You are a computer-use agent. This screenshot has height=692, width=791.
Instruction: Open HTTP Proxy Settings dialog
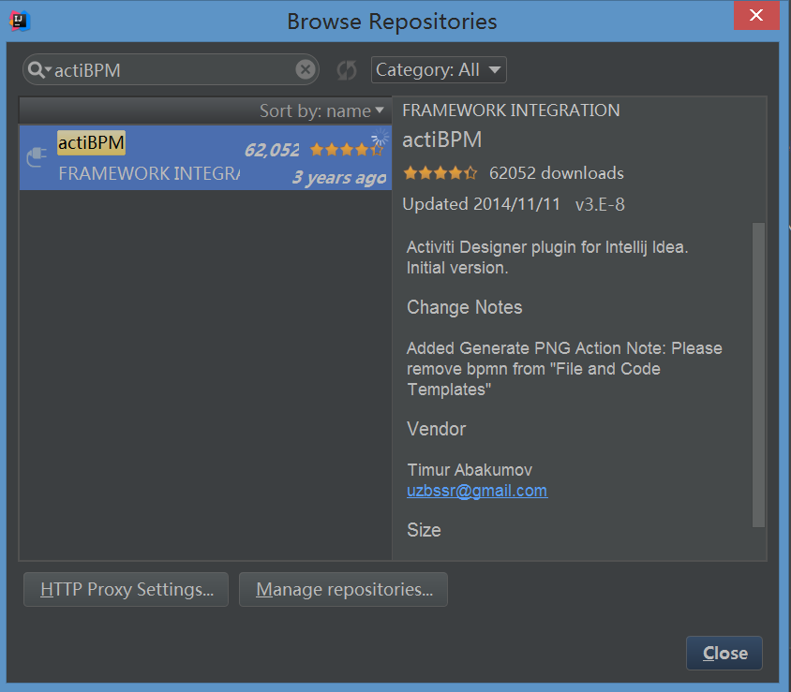[x=127, y=589]
